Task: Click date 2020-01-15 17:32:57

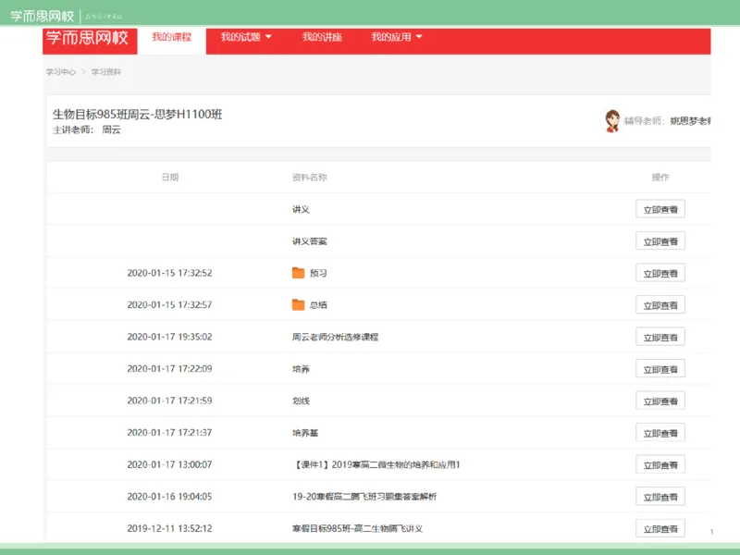Action: tap(169, 305)
